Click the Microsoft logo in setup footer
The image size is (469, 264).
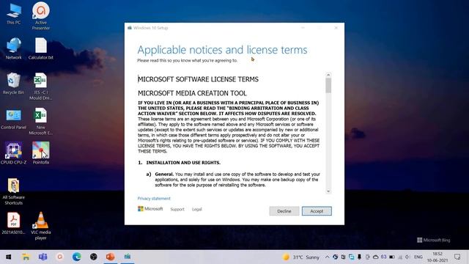coord(150,208)
